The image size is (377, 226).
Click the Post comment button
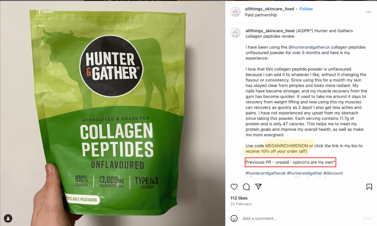pos(368,218)
